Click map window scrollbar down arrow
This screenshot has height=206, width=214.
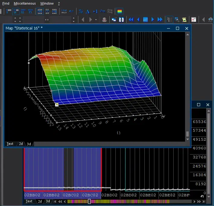188,139
